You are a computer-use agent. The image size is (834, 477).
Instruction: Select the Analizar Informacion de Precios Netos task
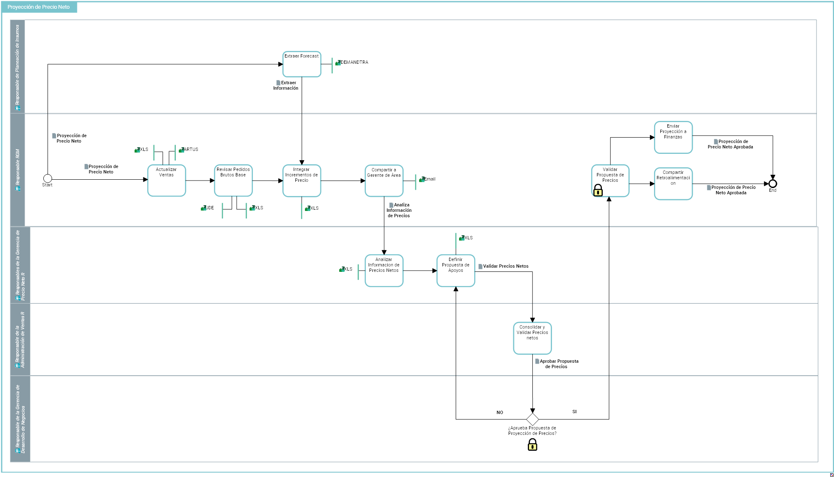[384, 271]
